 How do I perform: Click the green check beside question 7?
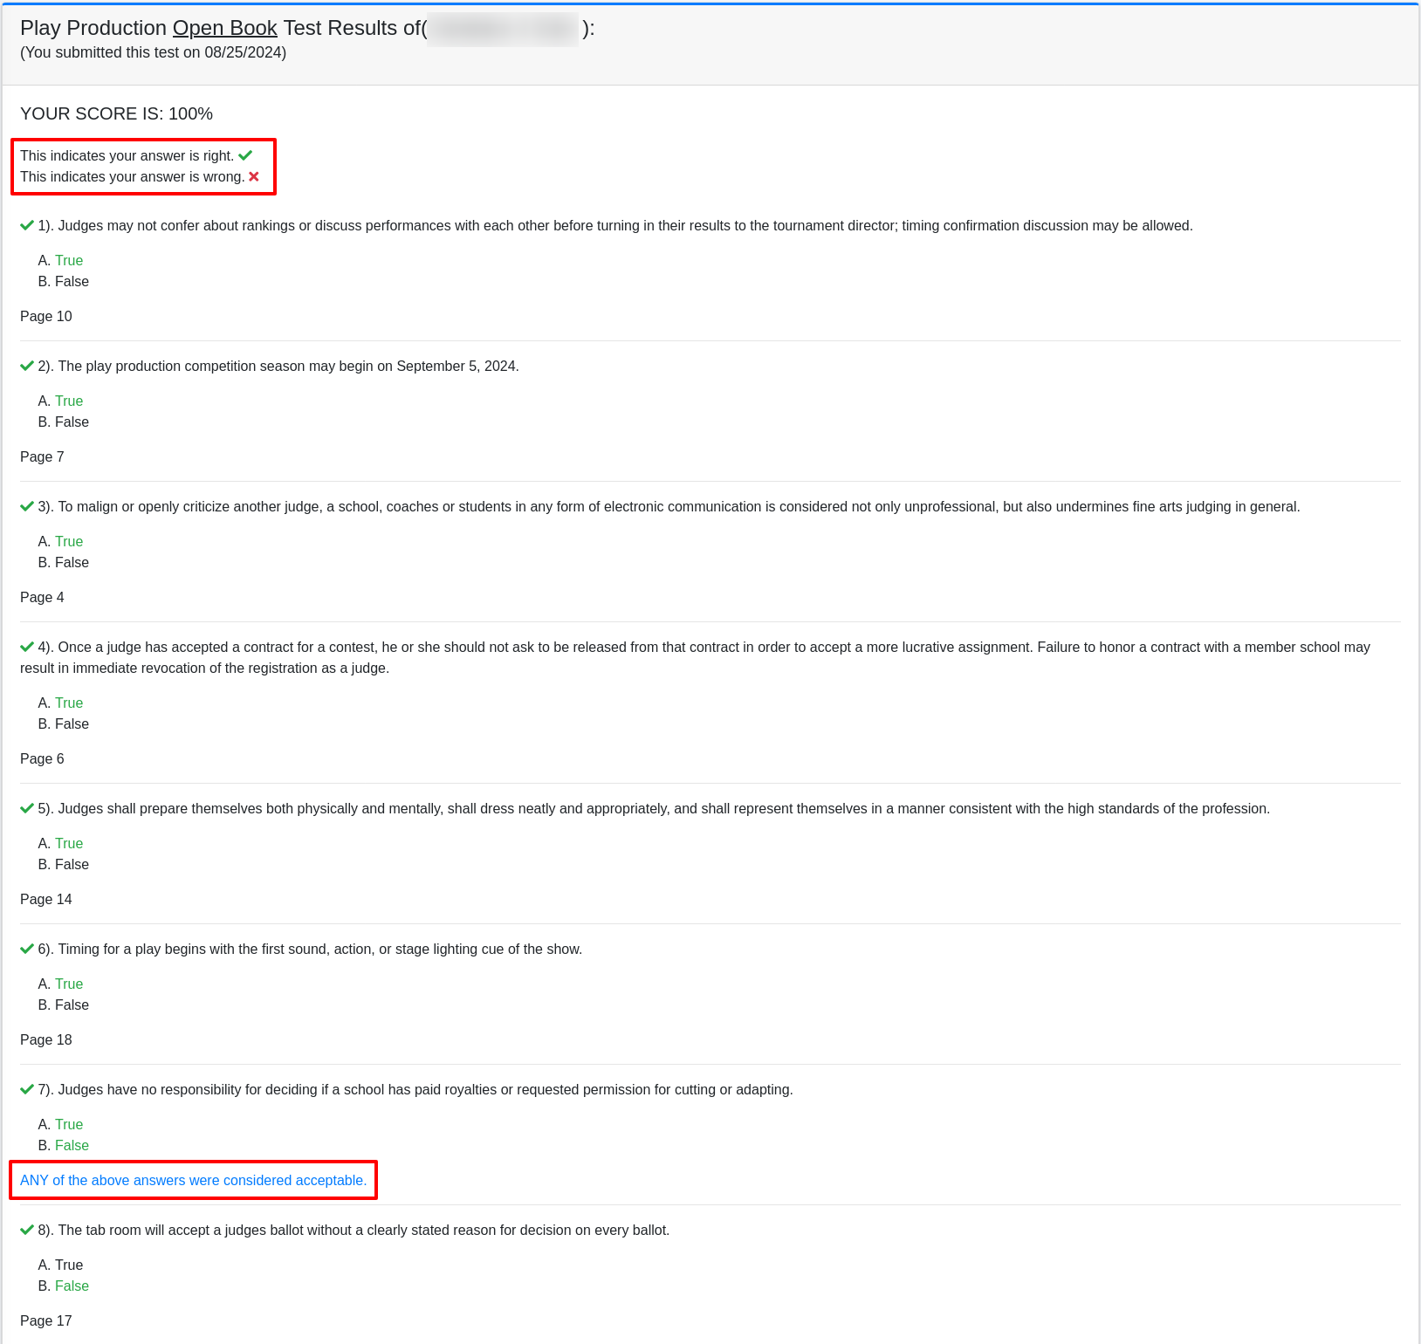point(27,1090)
